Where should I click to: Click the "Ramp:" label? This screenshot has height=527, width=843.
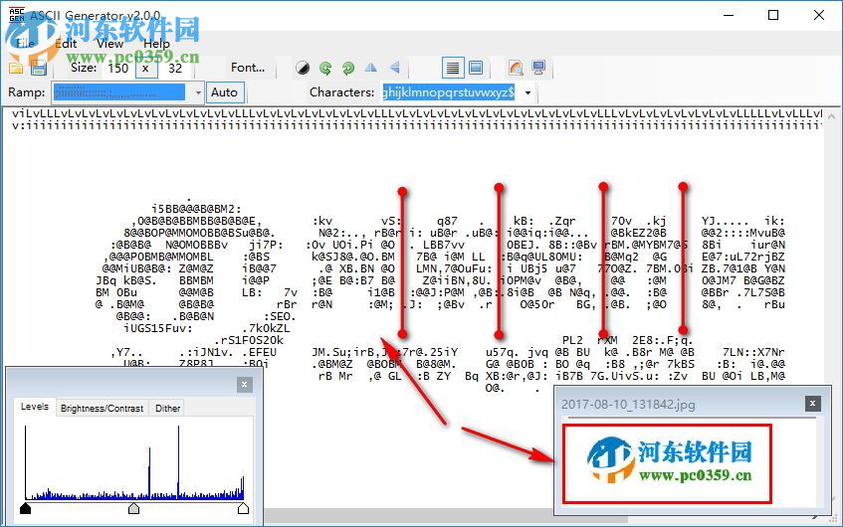coord(26,92)
